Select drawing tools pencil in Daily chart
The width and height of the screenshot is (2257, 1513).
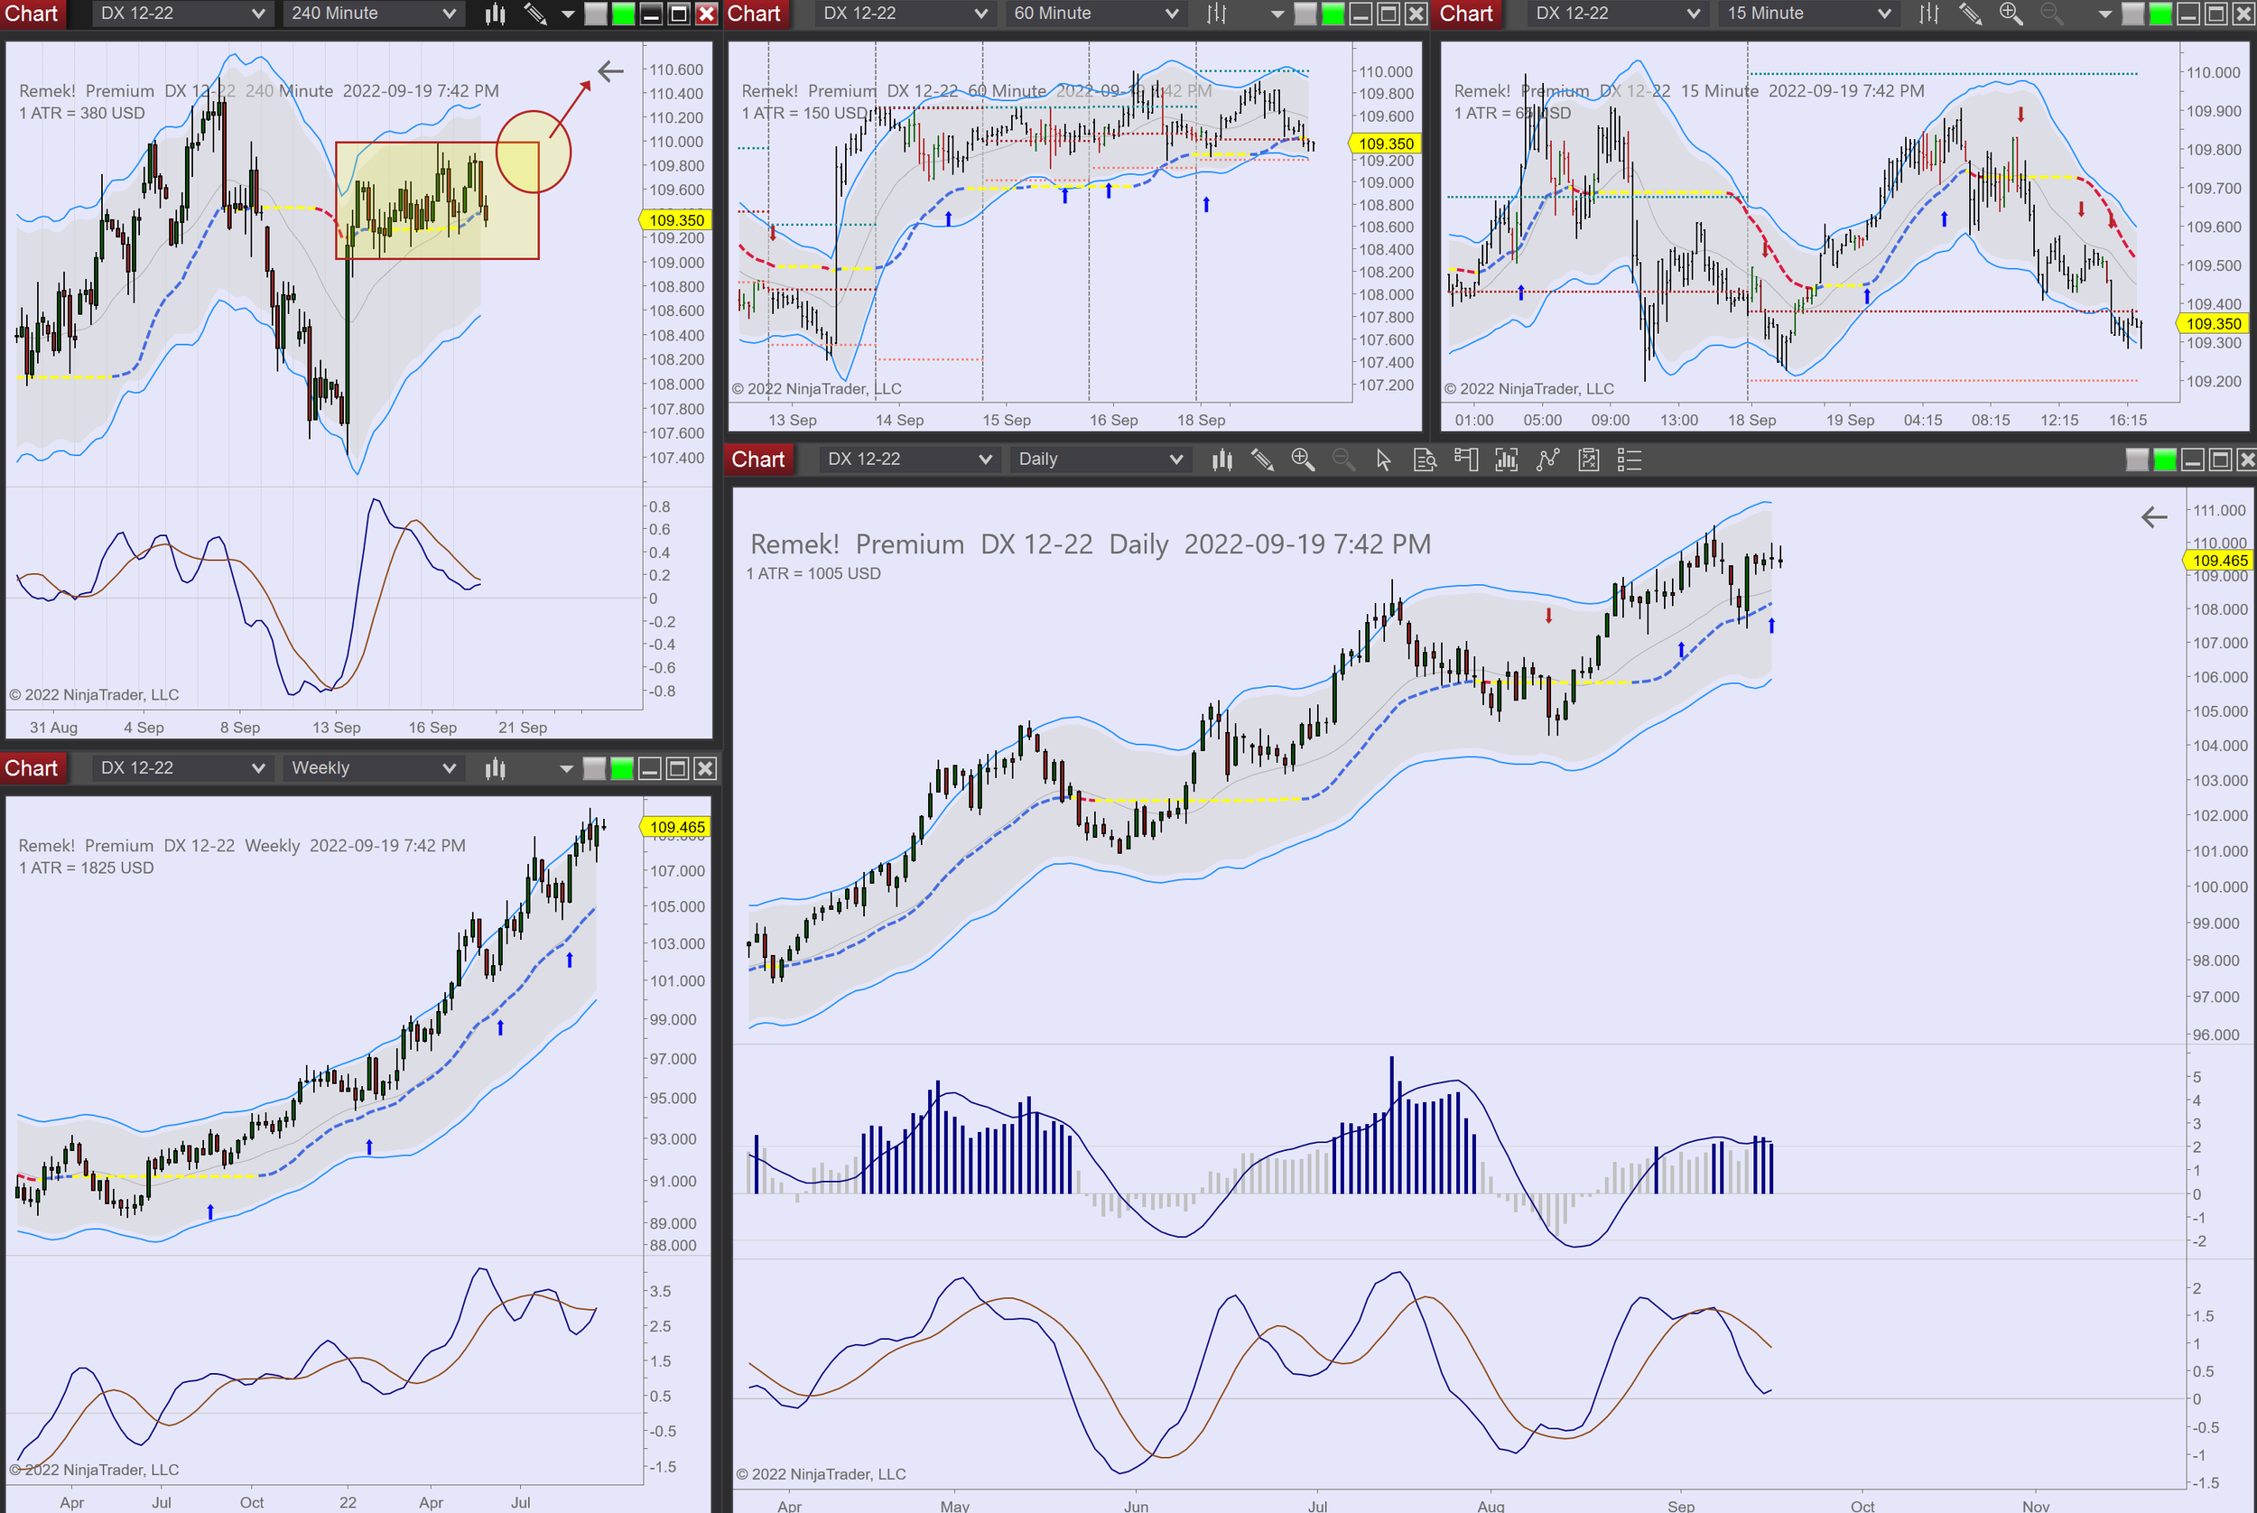click(1262, 460)
